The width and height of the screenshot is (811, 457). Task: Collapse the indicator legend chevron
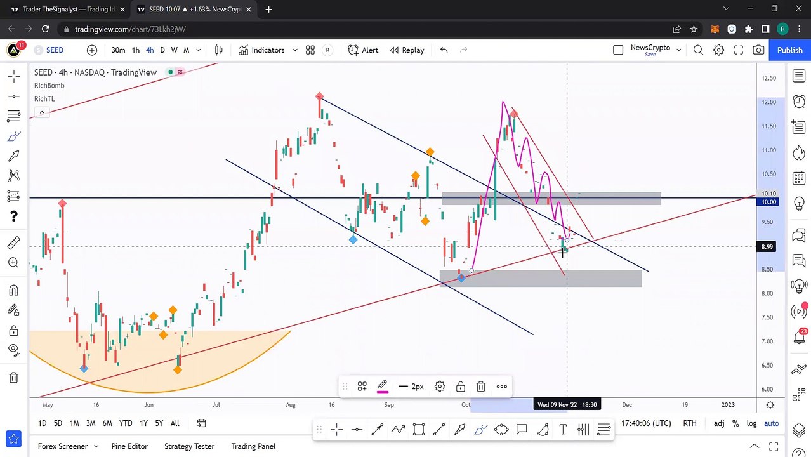(x=42, y=112)
